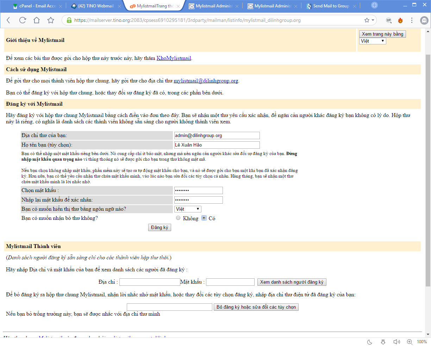Click the speaker volume icon in status bar
The image size is (431, 346).
tap(397, 342)
